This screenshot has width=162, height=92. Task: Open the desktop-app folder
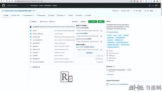pos(36,37)
